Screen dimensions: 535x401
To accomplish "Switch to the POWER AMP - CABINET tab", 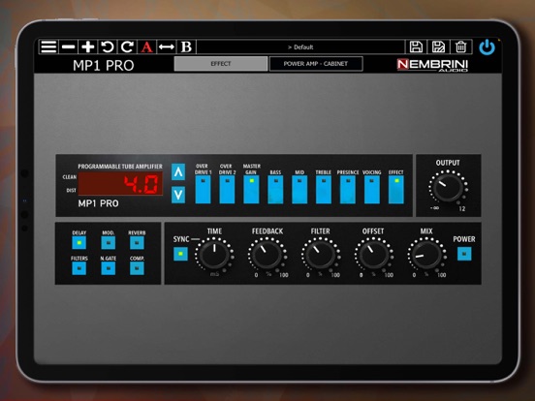I will pos(316,64).
